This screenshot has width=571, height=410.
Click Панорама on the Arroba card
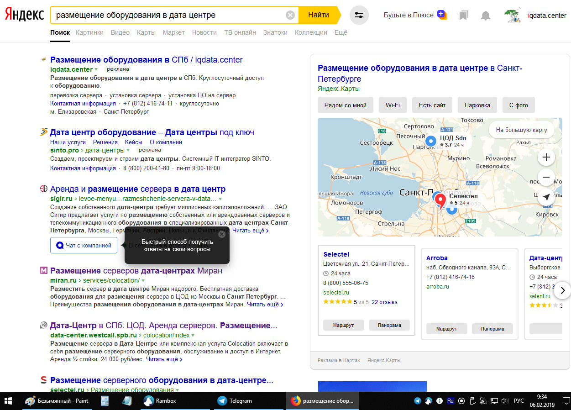tap(492, 329)
